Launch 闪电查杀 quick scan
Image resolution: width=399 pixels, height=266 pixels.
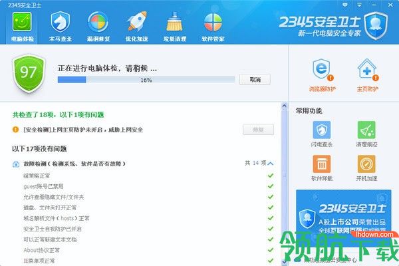(322, 134)
